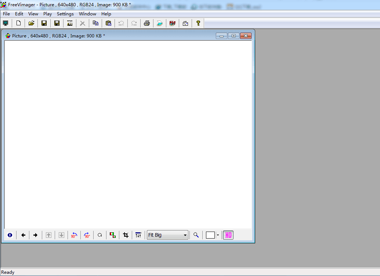Click the yellow question mark help icon
This screenshot has width=380, height=276.
tap(198, 23)
